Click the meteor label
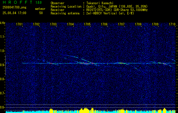 pyautogui.click(x=40, y=9)
